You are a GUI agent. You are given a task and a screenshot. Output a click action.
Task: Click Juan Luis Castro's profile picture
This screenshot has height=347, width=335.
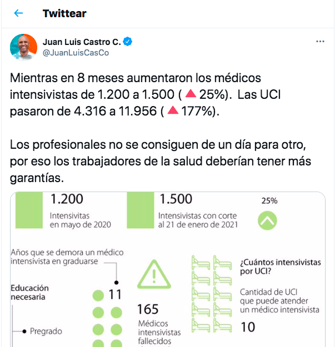click(x=23, y=47)
